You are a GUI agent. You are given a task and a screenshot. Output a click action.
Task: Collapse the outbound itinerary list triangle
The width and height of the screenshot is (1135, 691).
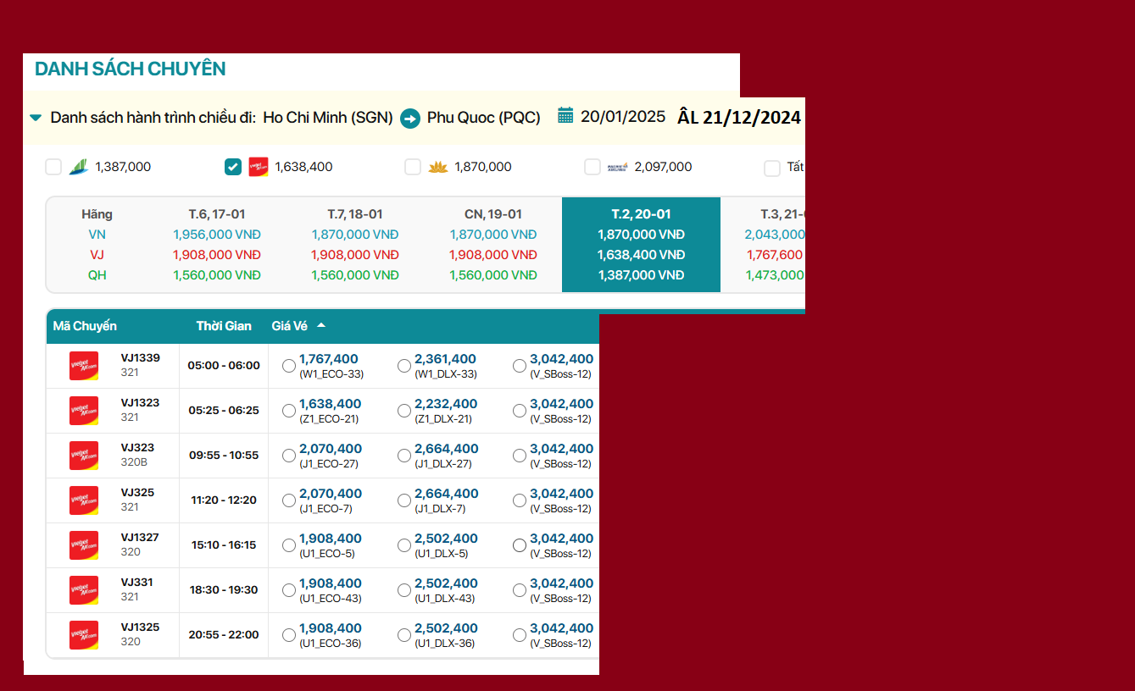36,118
